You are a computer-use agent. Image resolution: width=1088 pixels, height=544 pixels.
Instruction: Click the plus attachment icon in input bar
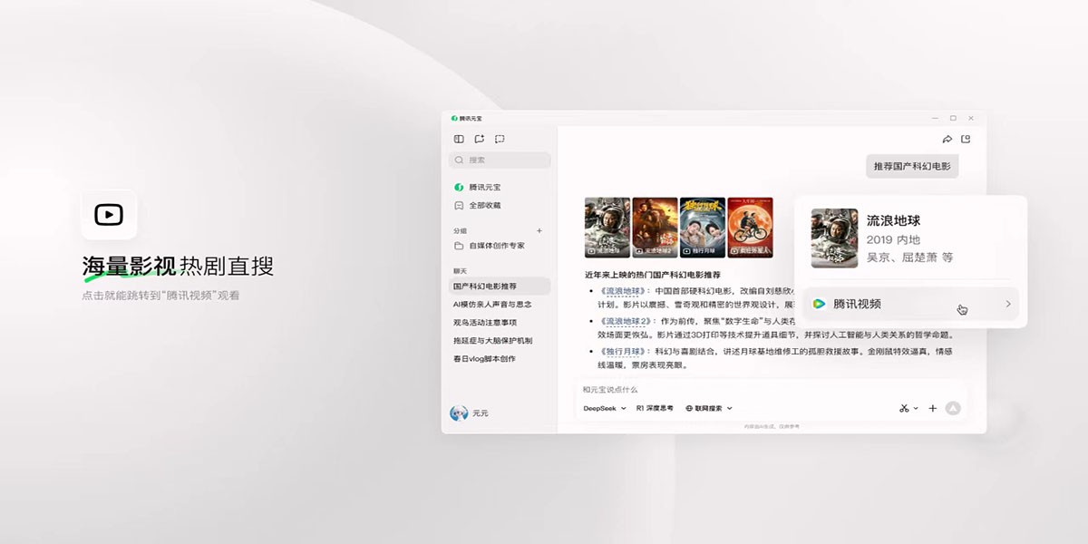(x=933, y=409)
